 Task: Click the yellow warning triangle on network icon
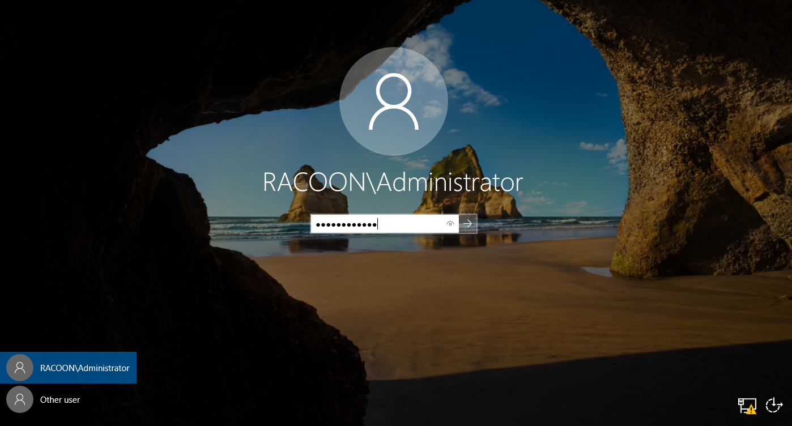pyautogui.click(x=752, y=409)
